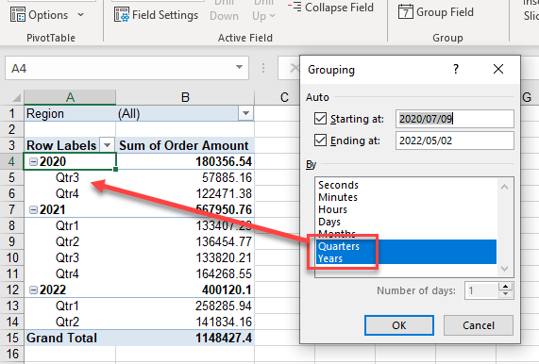Select the Sum of Order Amount header cell
Screen dimensions: 539x364
click(185, 145)
